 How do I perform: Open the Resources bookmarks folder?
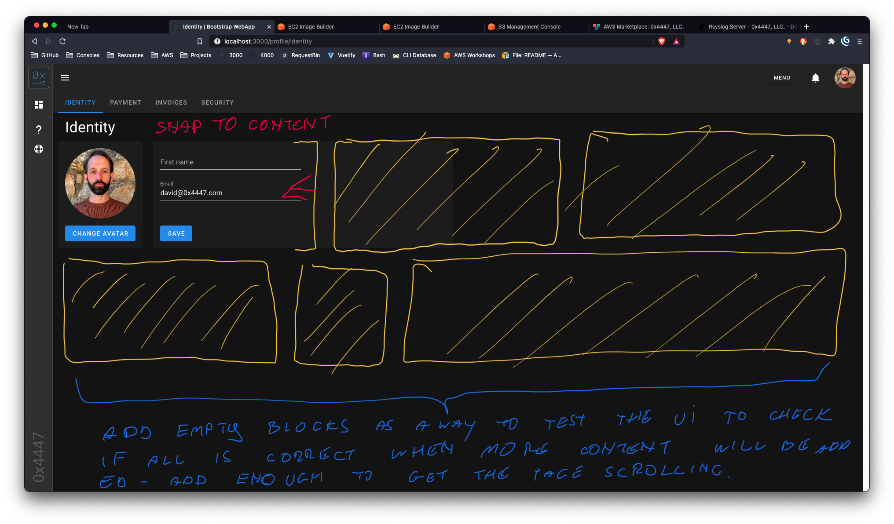125,55
